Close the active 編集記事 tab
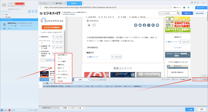208x112 pixels. pyautogui.click(x=80, y=3)
